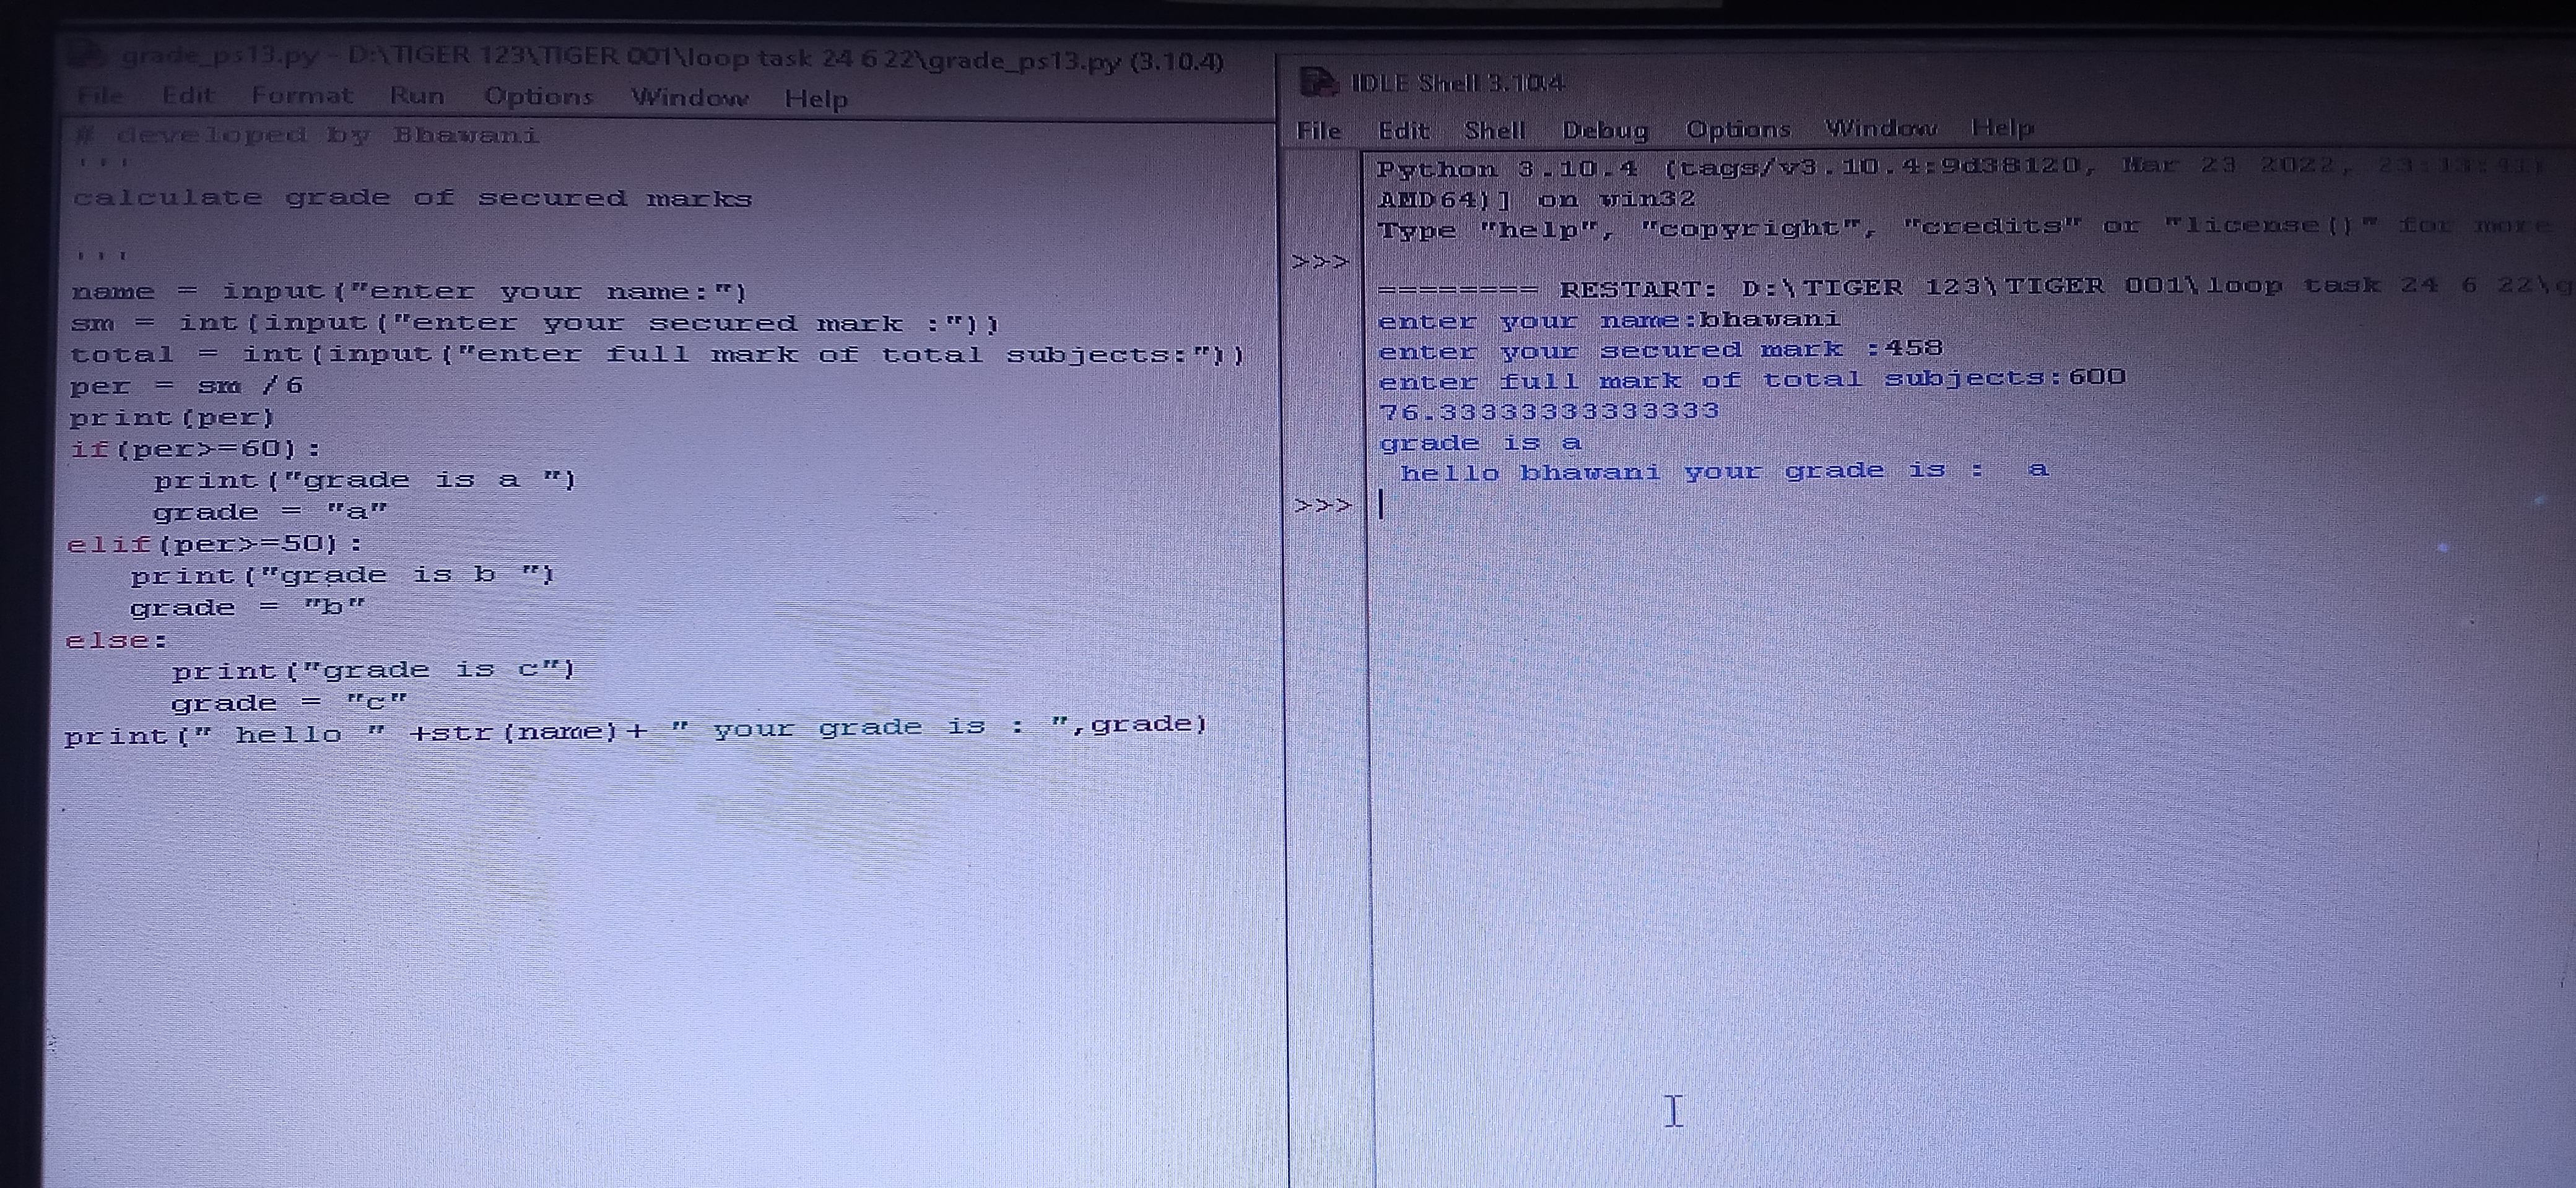This screenshot has height=1188, width=2576.
Task: Click the first >>> prompt in shell sidebar
Action: (1320, 262)
